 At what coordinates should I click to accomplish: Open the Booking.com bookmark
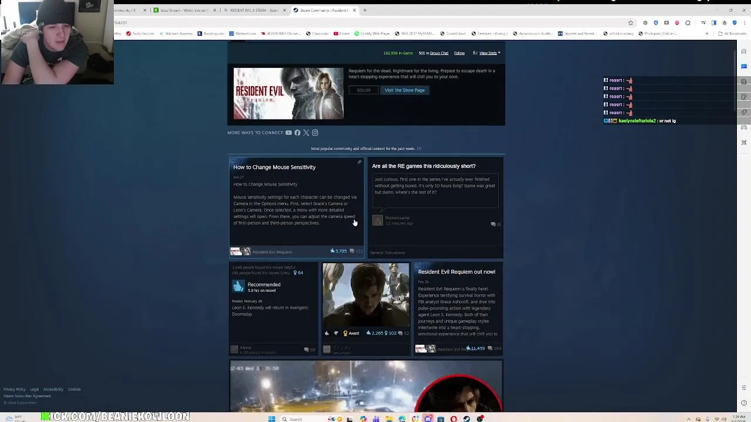209,33
